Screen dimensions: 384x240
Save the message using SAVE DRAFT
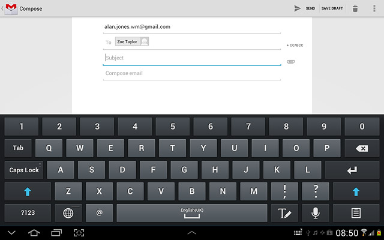coord(332,8)
